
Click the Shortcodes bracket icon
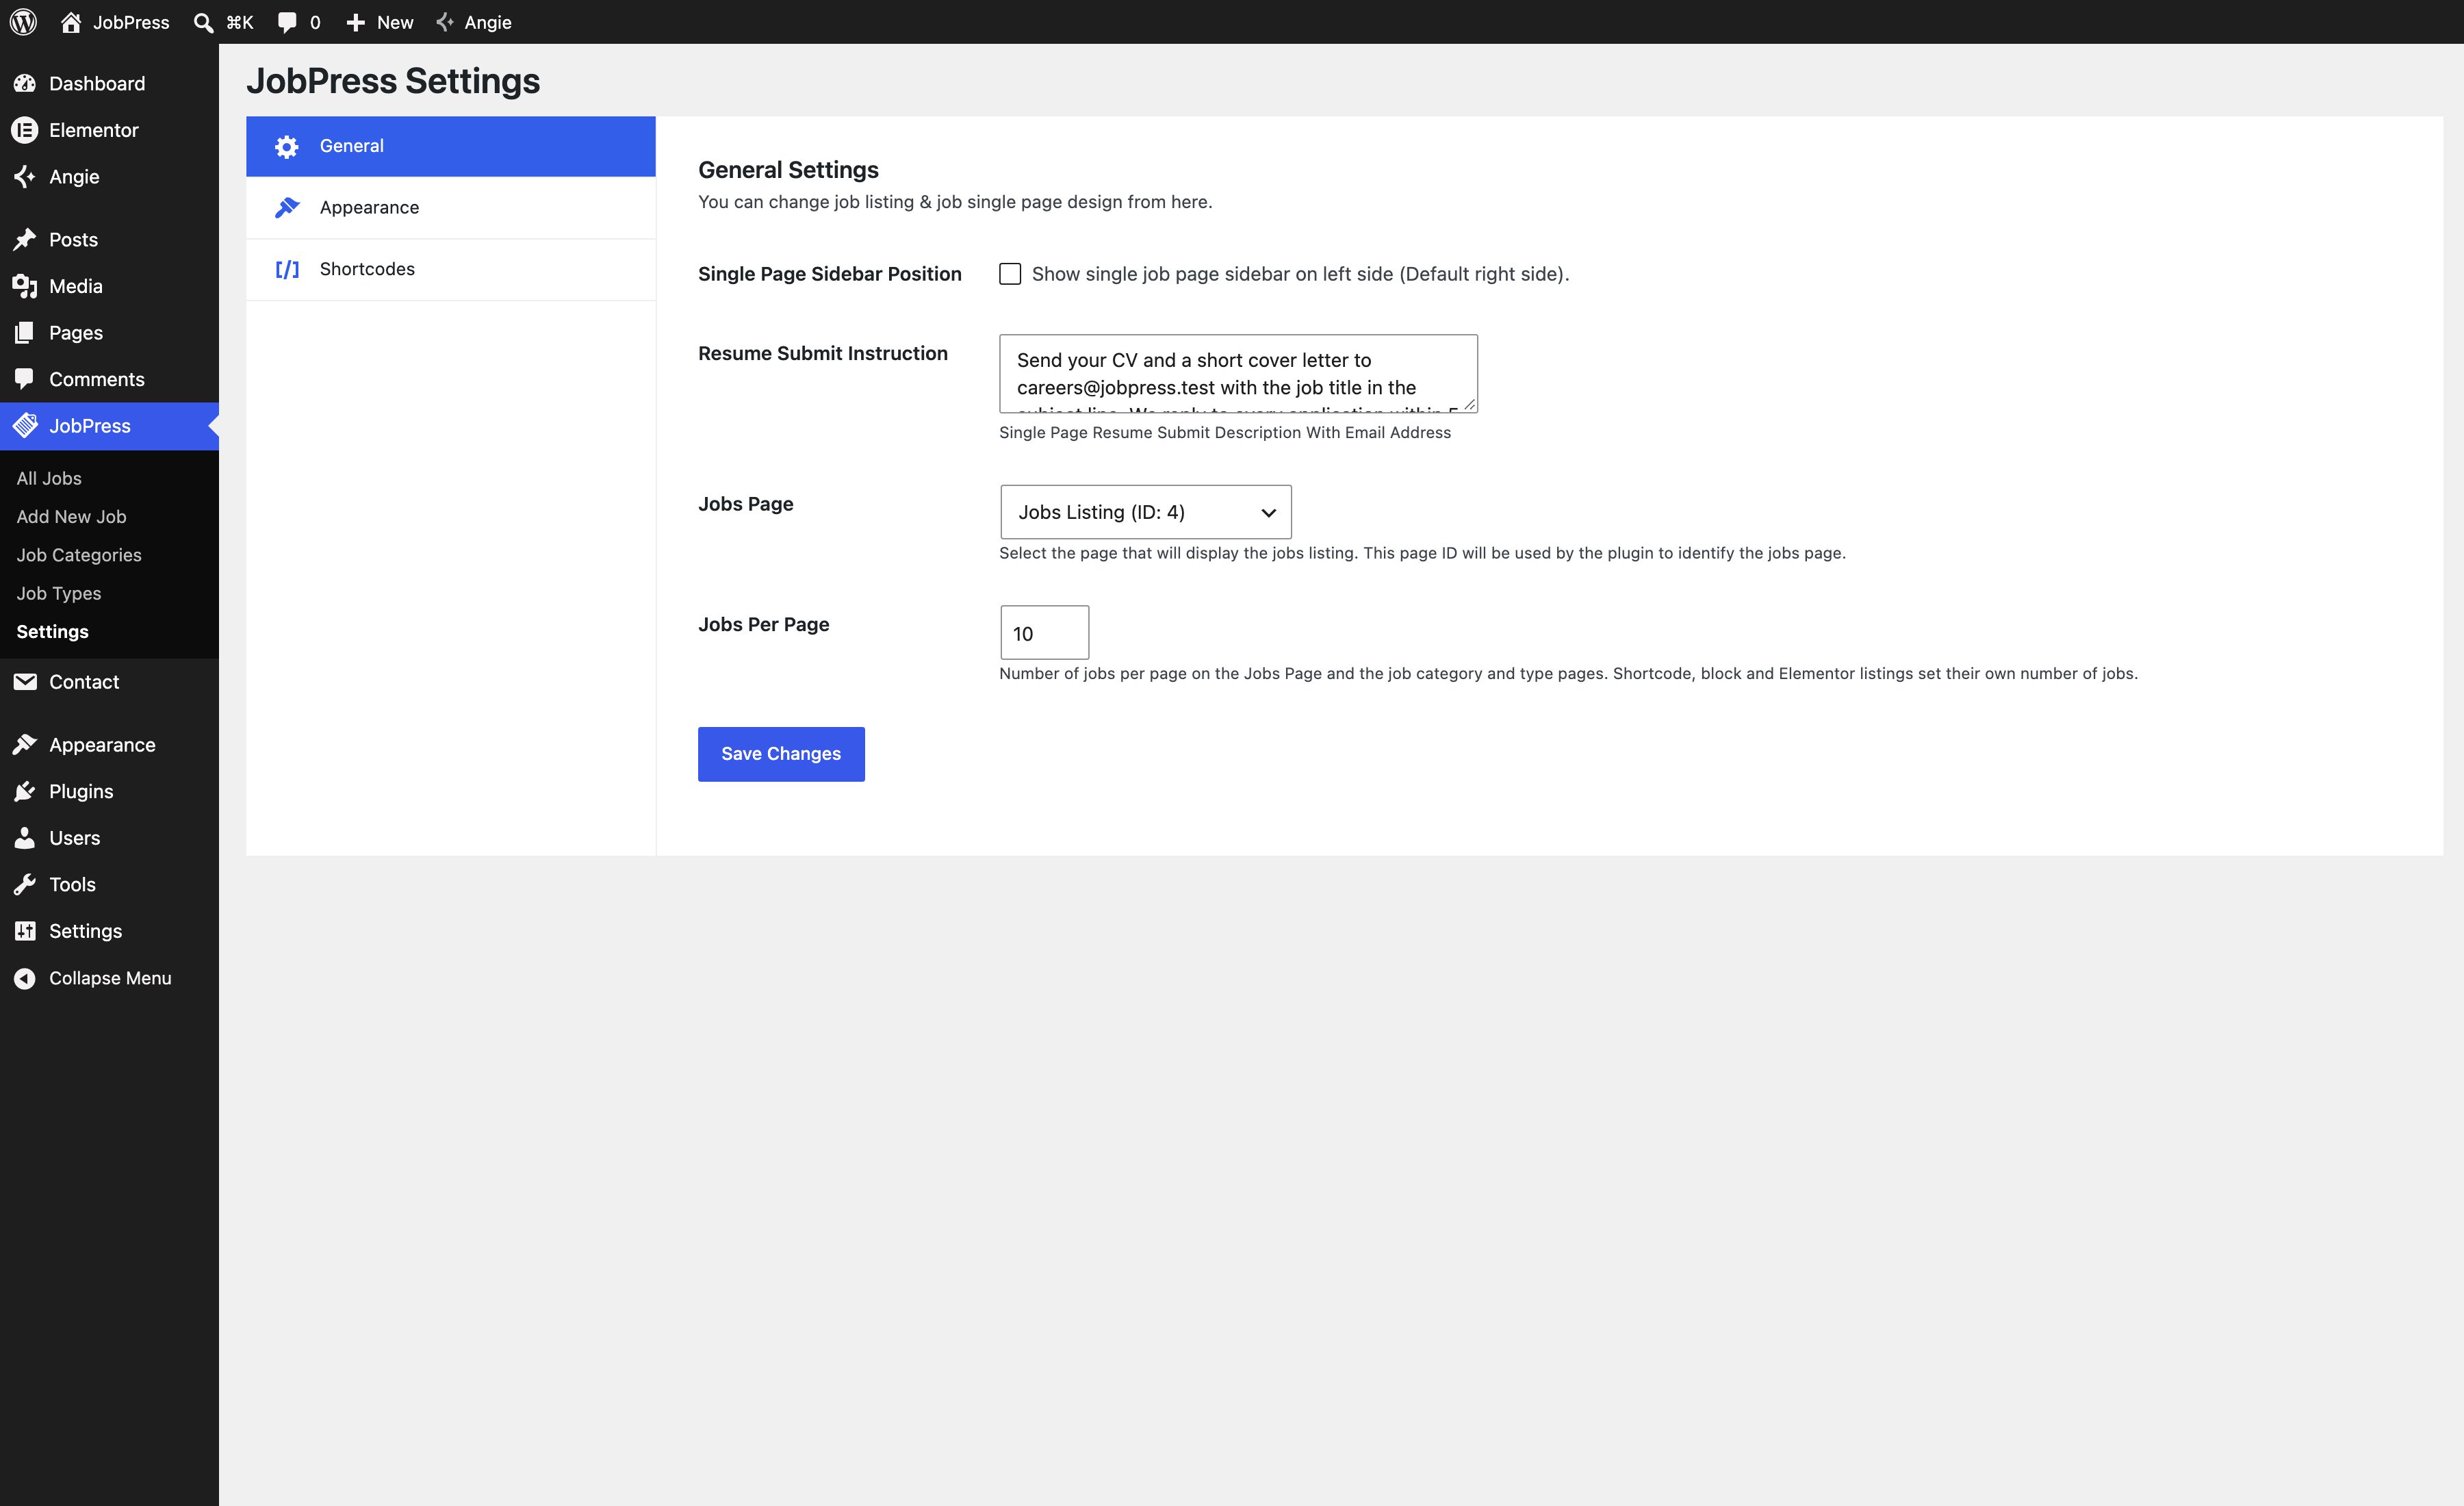point(287,269)
